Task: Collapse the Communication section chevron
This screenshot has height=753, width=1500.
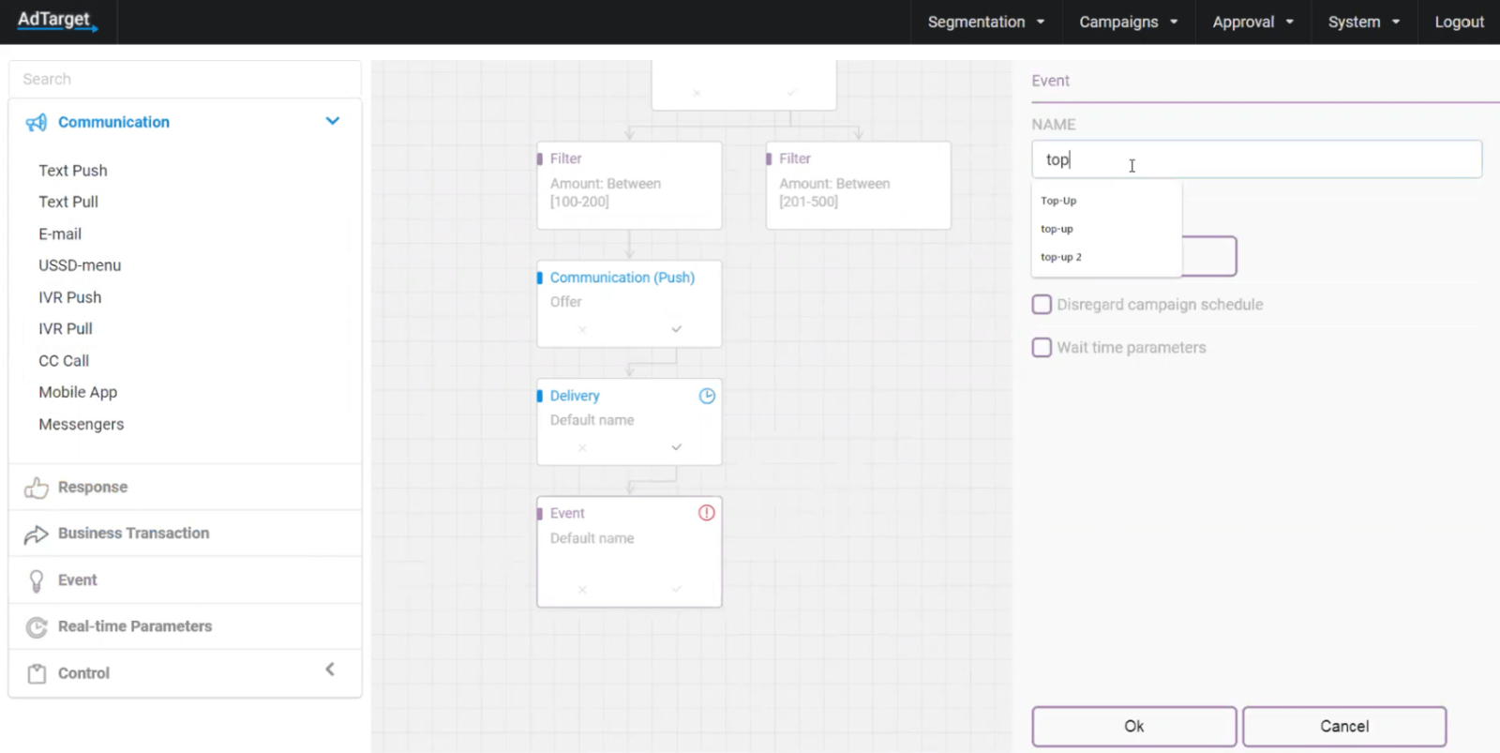Action: (332, 121)
